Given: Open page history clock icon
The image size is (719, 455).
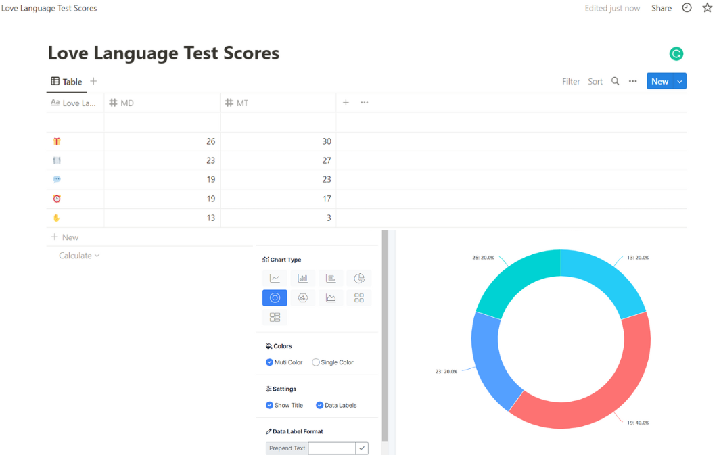Looking at the screenshot, I should tap(687, 8).
